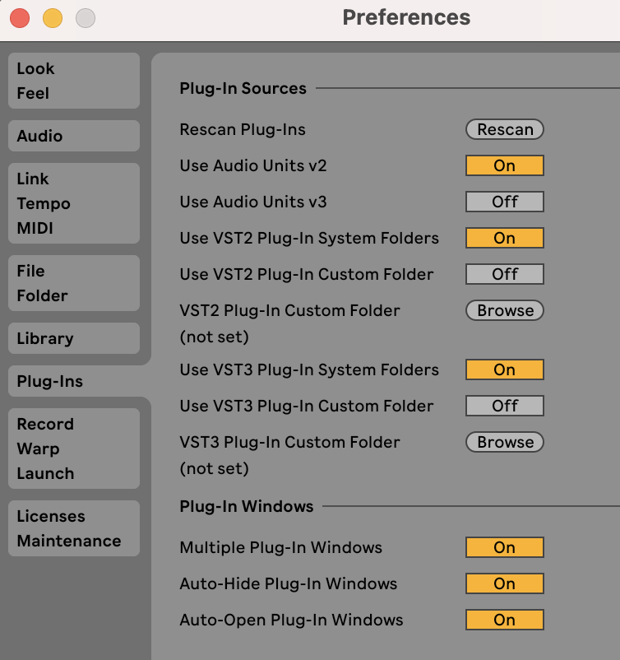Go to the Library preferences tab
620x660 pixels.
tap(73, 338)
